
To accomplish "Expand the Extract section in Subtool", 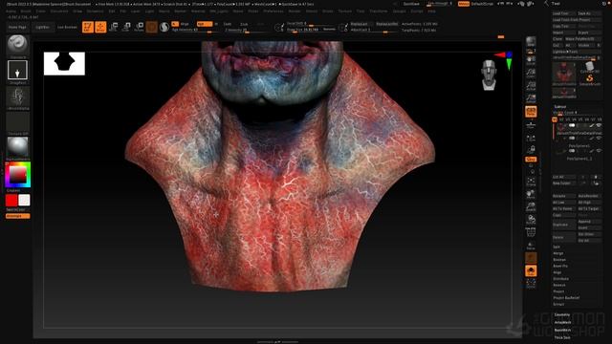I will coord(558,304).
